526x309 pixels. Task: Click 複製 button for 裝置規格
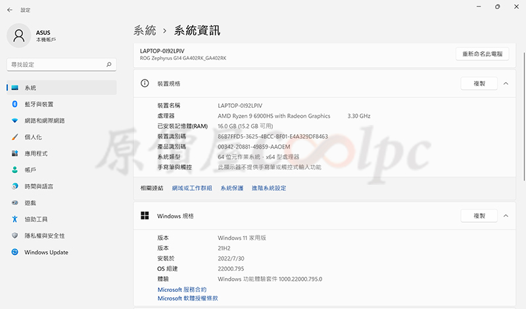click(x=479, y=83)
